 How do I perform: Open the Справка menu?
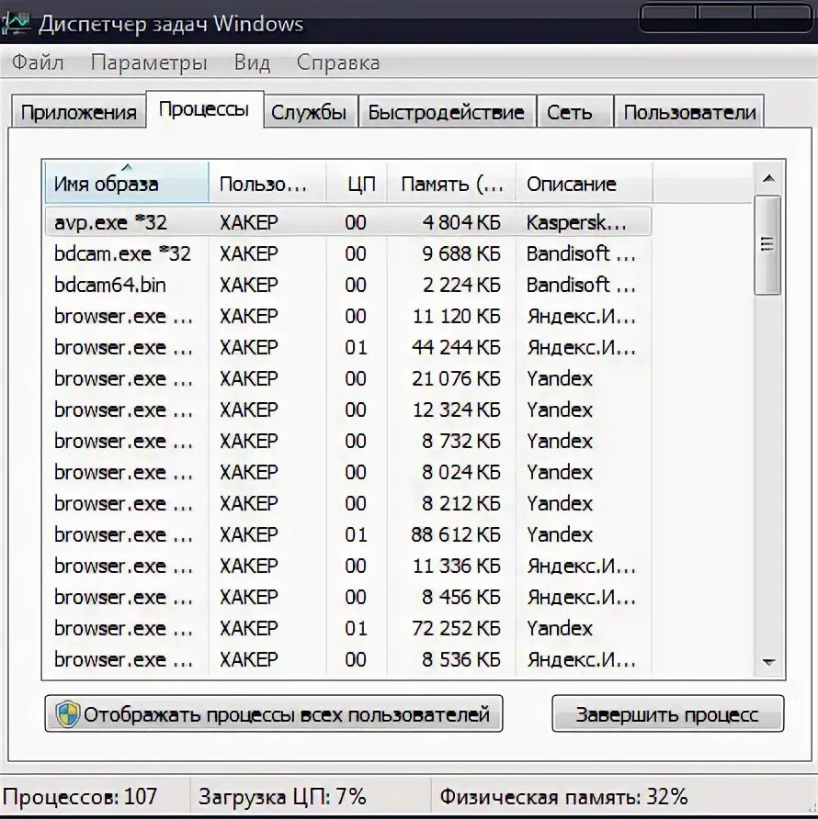tap(338, 62)
